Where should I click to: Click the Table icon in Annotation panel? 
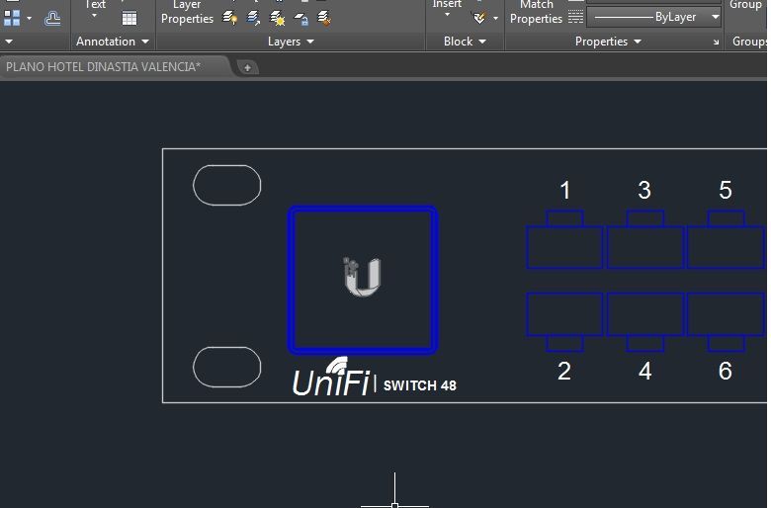coord(129,18)
